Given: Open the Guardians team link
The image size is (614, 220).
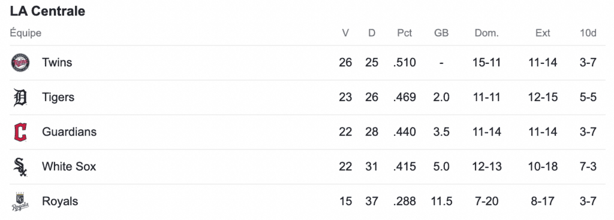Looking at the screenshot, I should (x=70, y=132).
